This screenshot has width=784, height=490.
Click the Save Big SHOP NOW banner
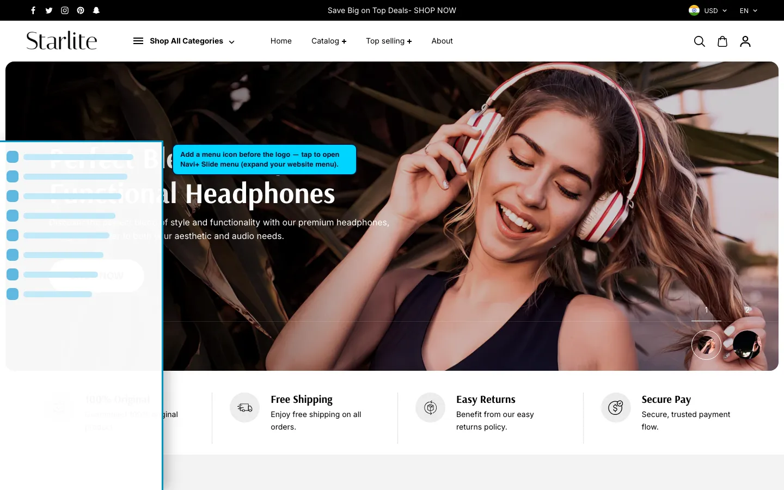coord(392,10)
